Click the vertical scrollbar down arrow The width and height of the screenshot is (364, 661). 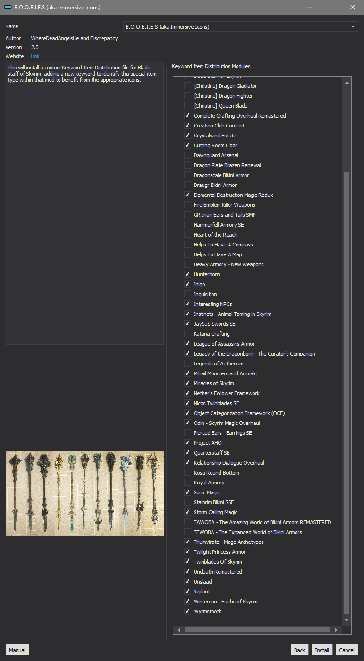(x=347, y=620)
